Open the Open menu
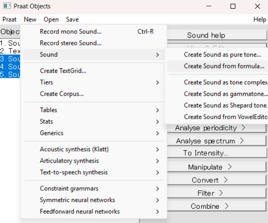Screen dimensions: 268x223 (51, 19)
